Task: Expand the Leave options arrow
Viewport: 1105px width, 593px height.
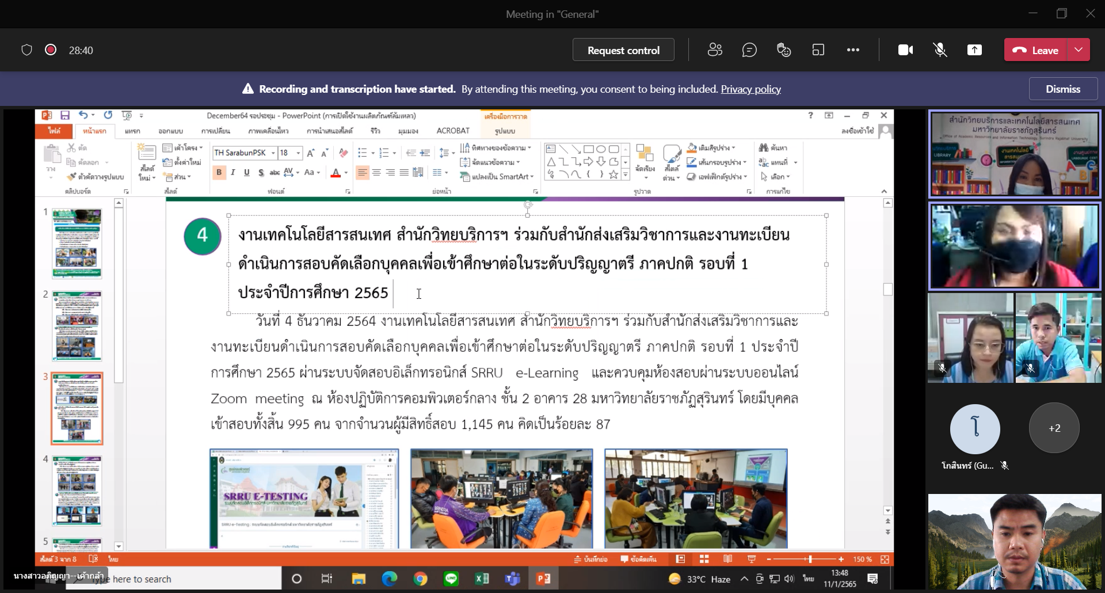Action: click(1079, 50)
